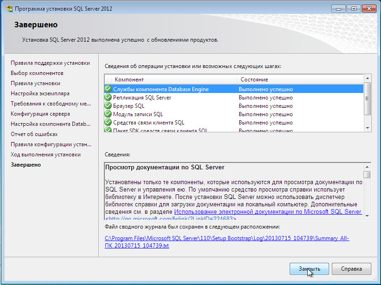Click scroll up arrow of Сведения text box
Viewport: 381px width, 285px height.
(x=367, y=167)
